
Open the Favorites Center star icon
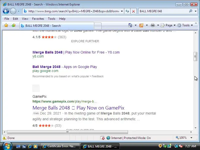coord(6,25)
